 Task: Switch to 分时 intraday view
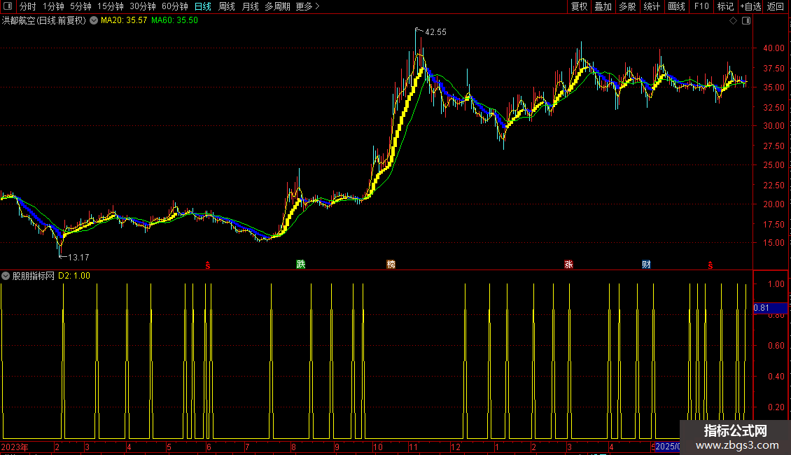point(28,6)
